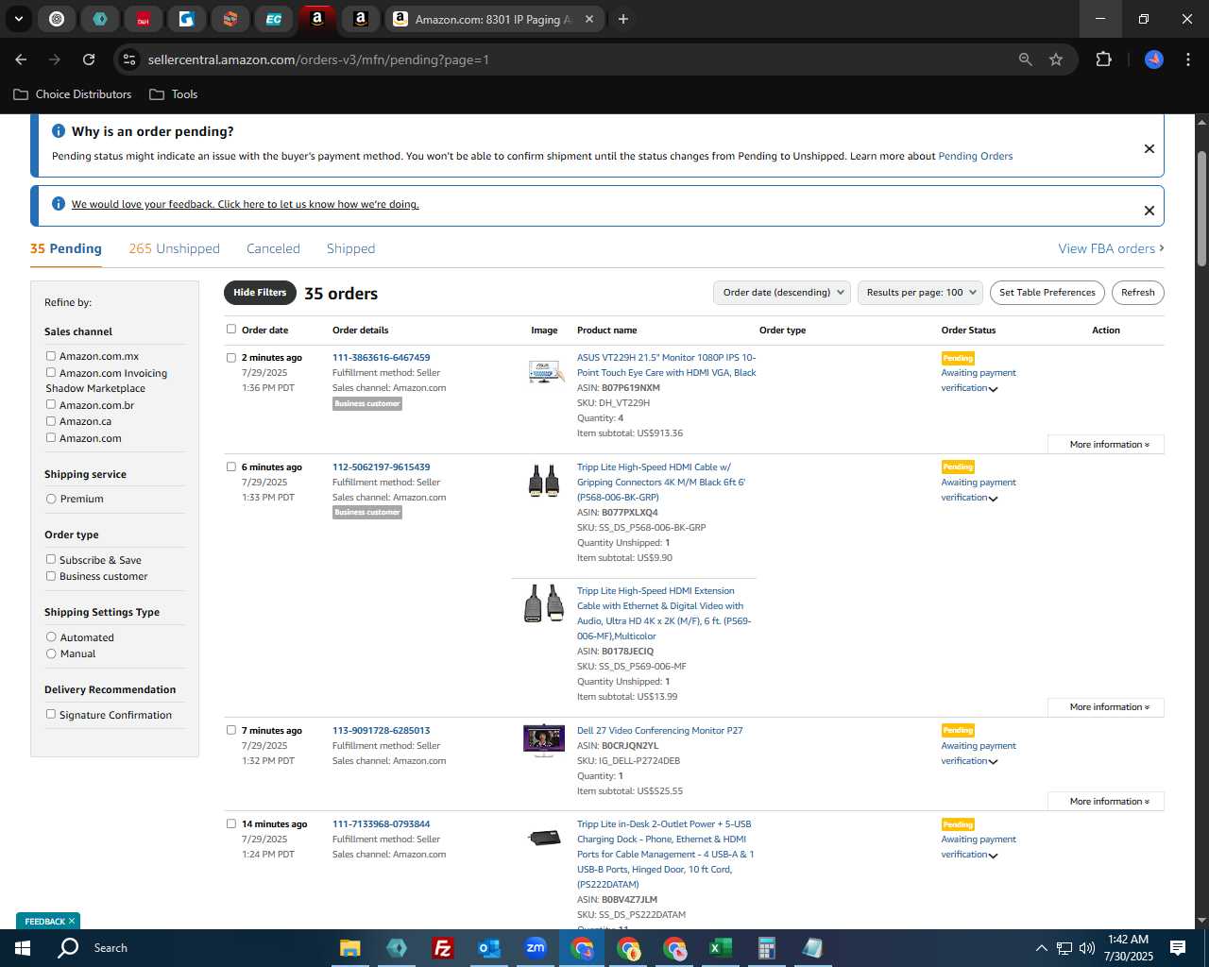Viewport: 1209px width, 967px height.
Task: Click the Hide Filters button
Action: 260,293
